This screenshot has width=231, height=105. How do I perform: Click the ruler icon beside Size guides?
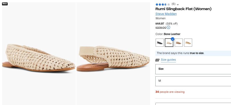point(157,60)
